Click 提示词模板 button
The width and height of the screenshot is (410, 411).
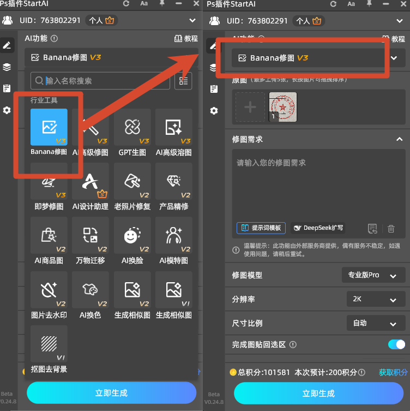(x=261, y=228)
